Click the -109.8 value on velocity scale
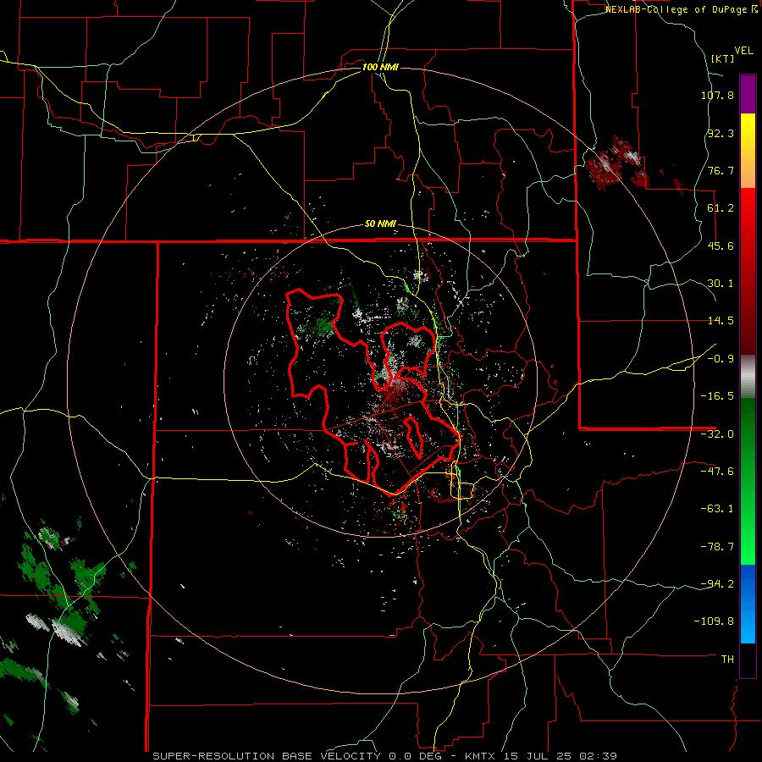 coord(715,621)
